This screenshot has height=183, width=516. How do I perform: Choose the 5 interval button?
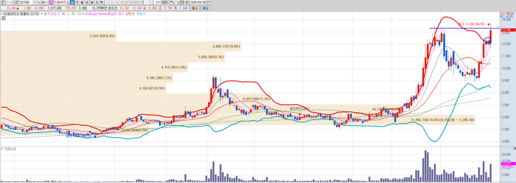tap(116, 3)
